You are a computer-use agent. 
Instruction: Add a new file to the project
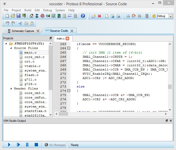point(107,16)
